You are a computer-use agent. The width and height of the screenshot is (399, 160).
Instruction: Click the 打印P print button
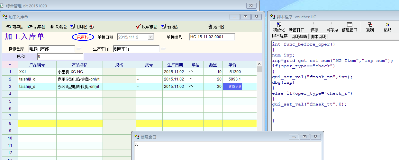click(x=79, y=27)
